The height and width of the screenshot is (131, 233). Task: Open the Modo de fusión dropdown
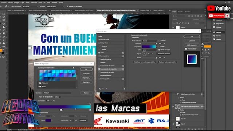(150, 41)
